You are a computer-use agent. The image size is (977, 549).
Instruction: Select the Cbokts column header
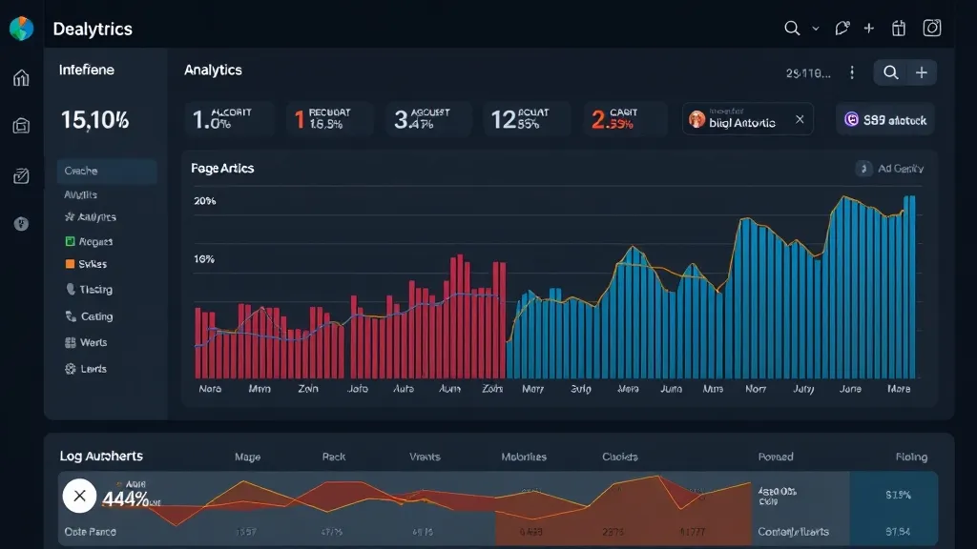pos(620,457)
